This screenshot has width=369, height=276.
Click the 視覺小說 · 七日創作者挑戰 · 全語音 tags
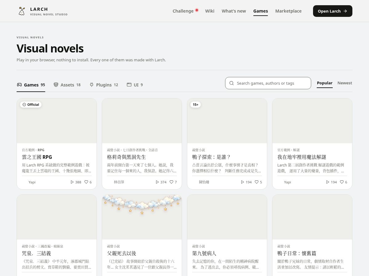click(x=133, y=150)
